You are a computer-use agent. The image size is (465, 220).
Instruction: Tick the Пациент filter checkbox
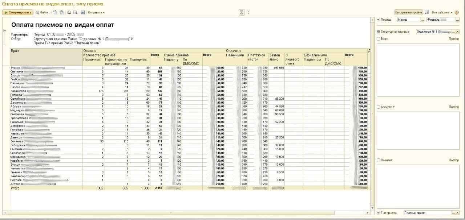(x=379, y=160)
